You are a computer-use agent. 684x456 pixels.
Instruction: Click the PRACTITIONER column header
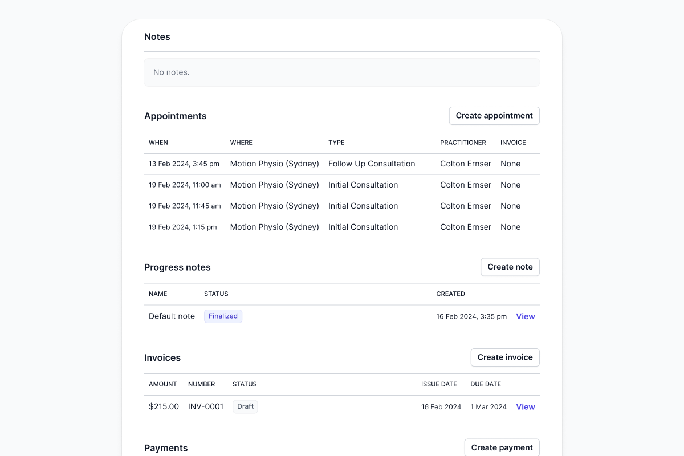click(463, 142)
